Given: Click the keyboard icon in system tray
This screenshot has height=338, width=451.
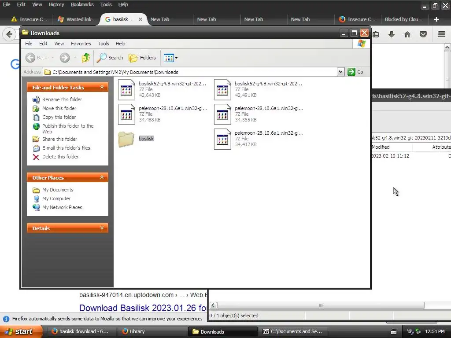Looking at the screenshot, I should pos(394,332).
